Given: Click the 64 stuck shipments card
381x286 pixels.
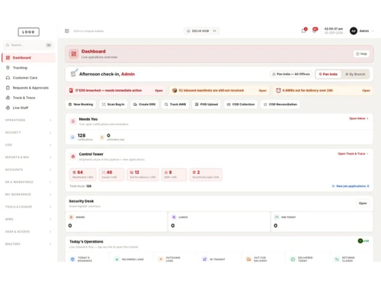Looking at the screenshot, I should point(83,175).
